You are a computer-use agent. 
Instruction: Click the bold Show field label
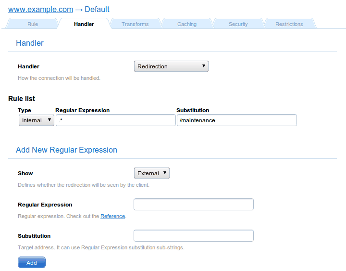tap(25, 173)
